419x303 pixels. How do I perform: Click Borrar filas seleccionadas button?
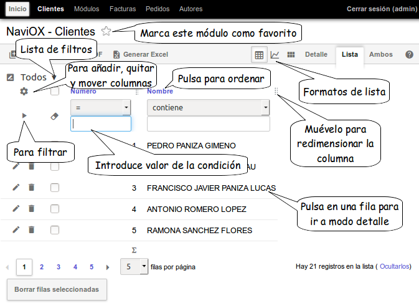tap(57, 289)
